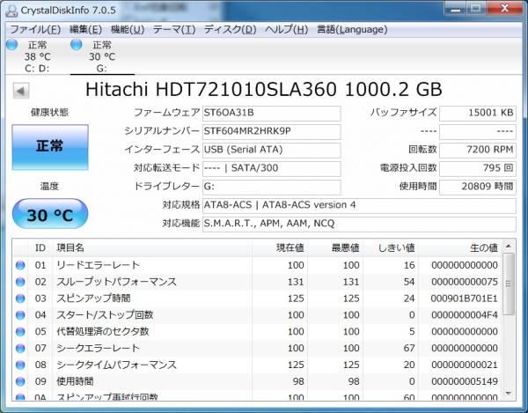Select the C: D: disk status orb

coord(11,44)
